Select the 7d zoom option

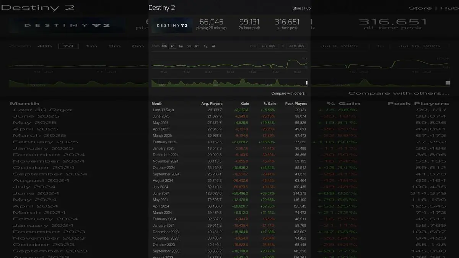point(173,46)
